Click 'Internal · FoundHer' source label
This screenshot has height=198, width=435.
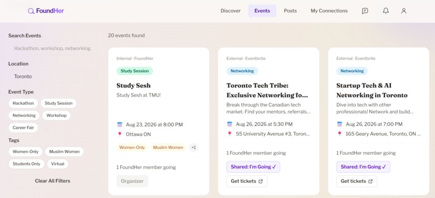(x=135, y=58)
